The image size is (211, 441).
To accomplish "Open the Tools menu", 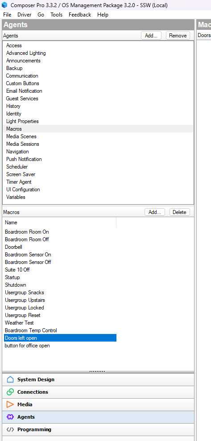I will (x=56, y=15).
